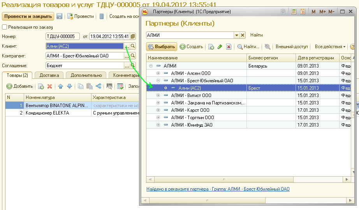The height and width of the screenshot is (210, 359).
Task: Expand the АЛМИ - Алсем ООО tree node
Action: pos(158,73)
